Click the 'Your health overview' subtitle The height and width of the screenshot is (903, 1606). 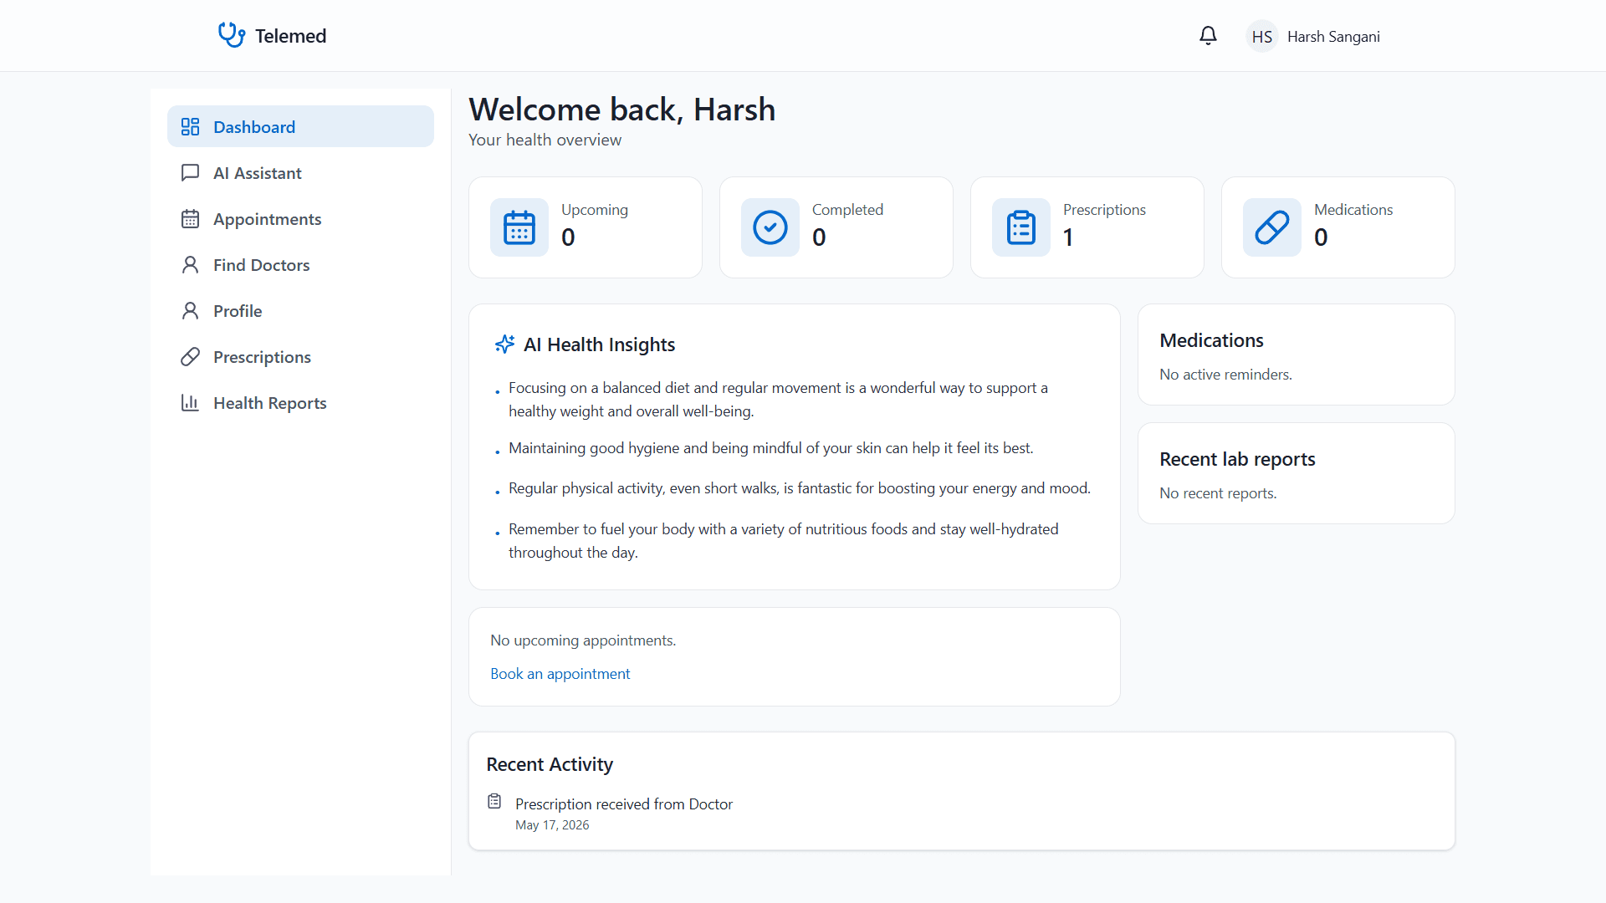(545, 140)
